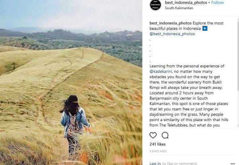
Task: Follow the best_indonesia_photos account
Action: tap(217, 2)
